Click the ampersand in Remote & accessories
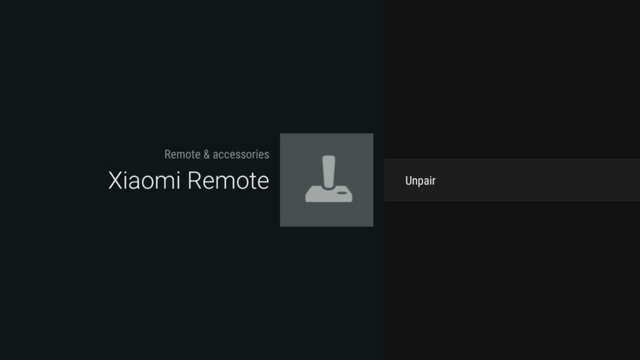The image size is (640, 360). [206, 154]
